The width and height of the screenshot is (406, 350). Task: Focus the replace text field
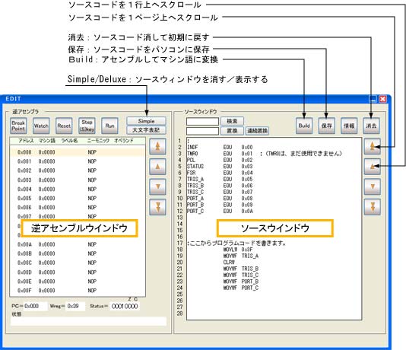202,131
